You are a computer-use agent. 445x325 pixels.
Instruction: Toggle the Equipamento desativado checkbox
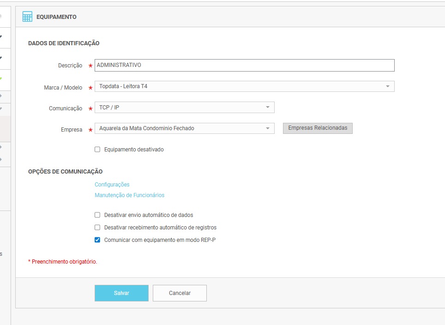pyautogui.click(x=97, y=150)
